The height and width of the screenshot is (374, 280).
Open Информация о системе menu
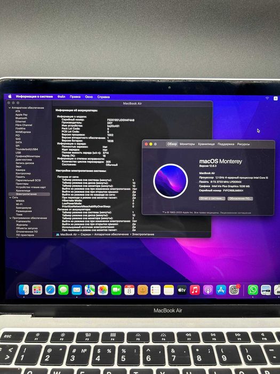pyautogui.click(x=34, y=96)
